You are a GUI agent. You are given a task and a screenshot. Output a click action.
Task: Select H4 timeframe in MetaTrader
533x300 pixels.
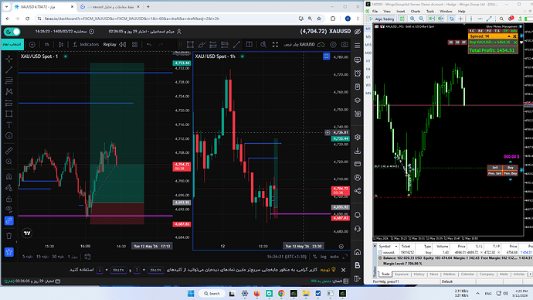[368, 69]
